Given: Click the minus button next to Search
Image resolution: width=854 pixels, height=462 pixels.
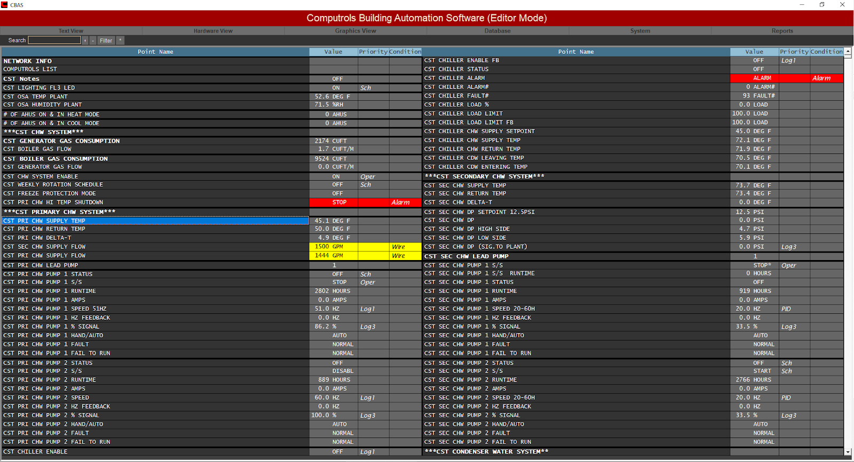Looking at the screenshot, I should pyautogui.click(x=93, y=40).
